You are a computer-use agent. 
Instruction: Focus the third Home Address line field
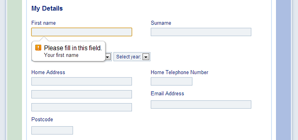click(82, 107)
